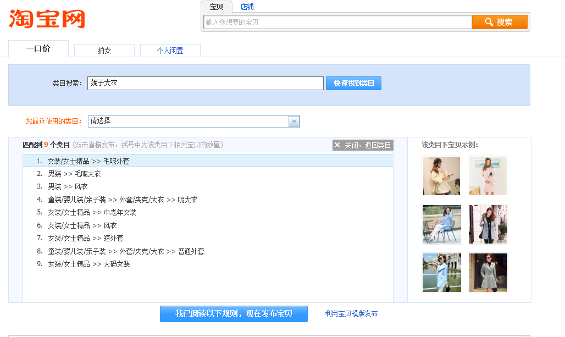This screenshot has width=565, height=337.
Task: Click the X icon in the 关闭，返回类目 button
Action: [337, 145]
